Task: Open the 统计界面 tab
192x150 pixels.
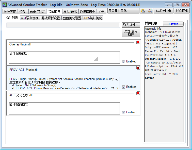Action: pos(10,12)
